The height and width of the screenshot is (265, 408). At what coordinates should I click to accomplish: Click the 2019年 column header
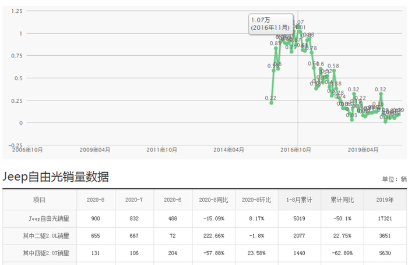point(385,200)
